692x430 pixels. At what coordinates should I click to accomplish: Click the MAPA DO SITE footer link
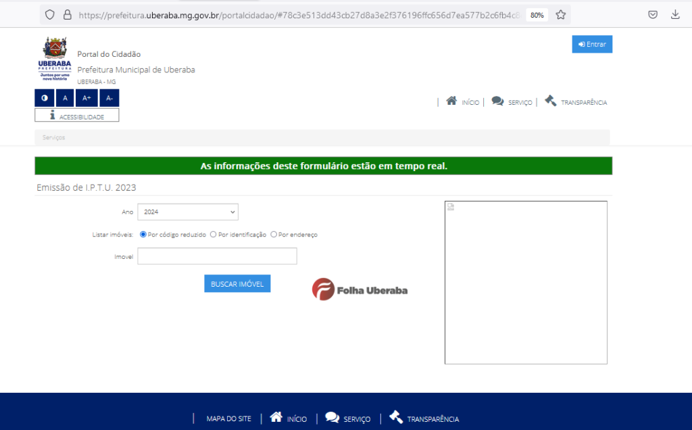coord(228,419)
